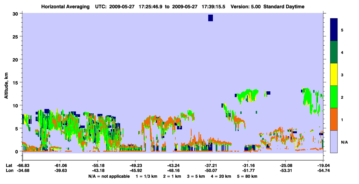Viewport: 359px width, 184px height.
Task: Click the latitude value -37.21
Action: (210, 166)
